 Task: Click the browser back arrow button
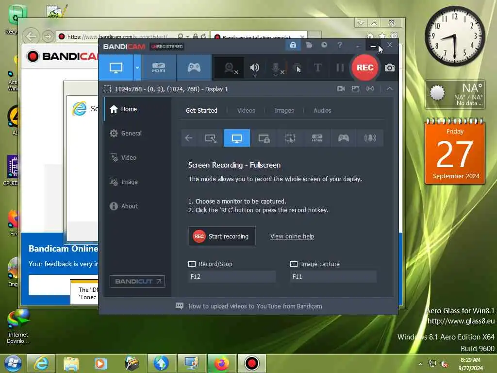tap(31, 36)
